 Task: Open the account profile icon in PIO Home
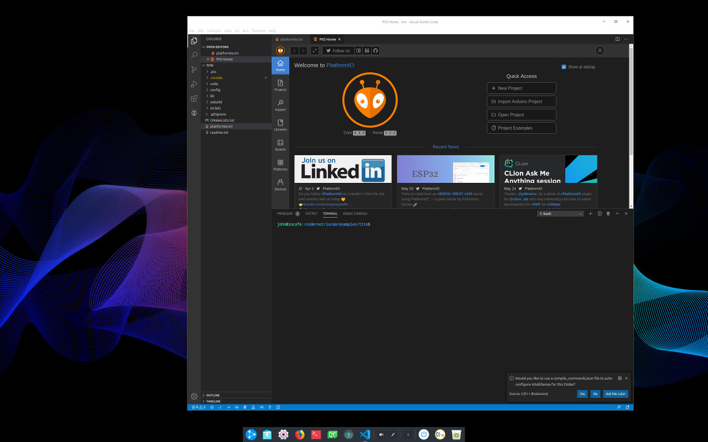[x=600, y=50]
